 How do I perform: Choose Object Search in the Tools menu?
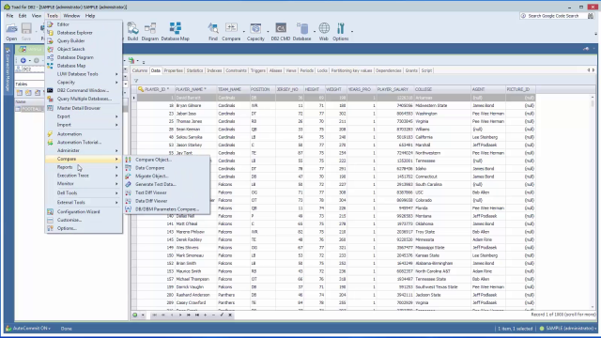coord(84,49)
